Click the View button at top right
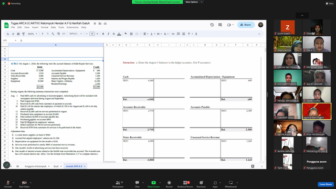336x189 pixels. coord(330,4)
